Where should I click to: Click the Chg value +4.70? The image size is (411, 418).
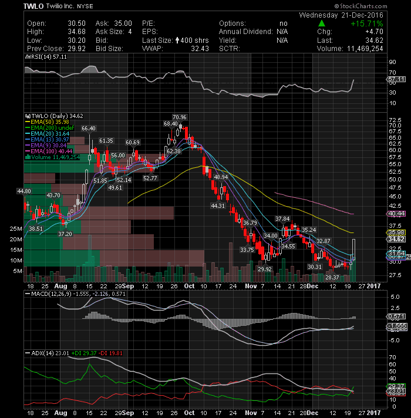(374, 32)
